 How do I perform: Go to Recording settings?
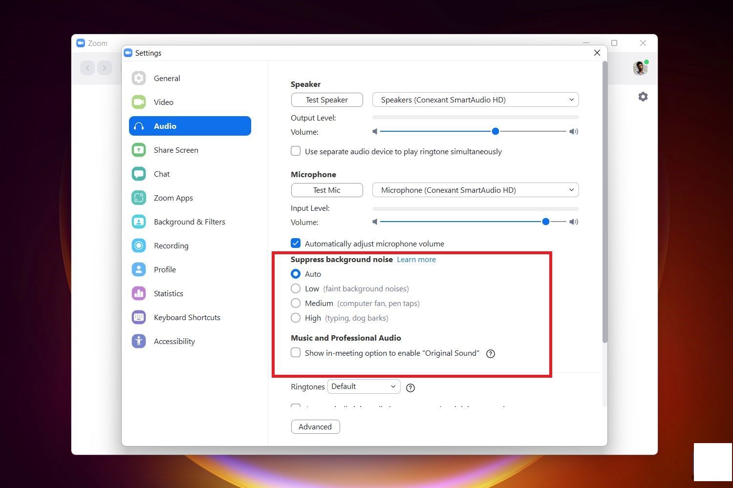coord(190,245)
